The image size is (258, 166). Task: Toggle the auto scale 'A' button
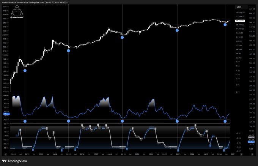[x=241, y=154]
